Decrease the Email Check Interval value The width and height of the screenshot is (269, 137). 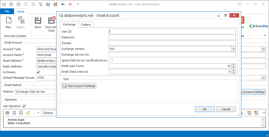[x=233, y=73]
